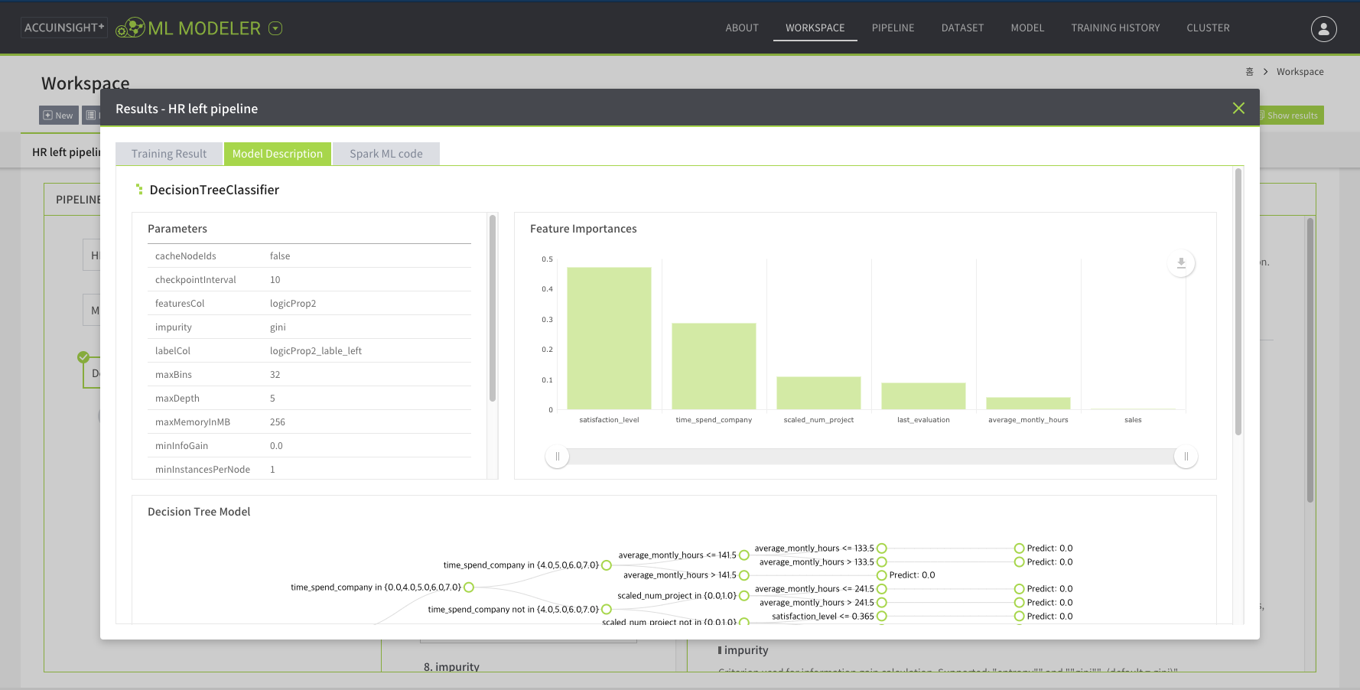Click the ML Modeler molecule logo
The width and height of the screenshot is (1360, 690).
point(130,28)
